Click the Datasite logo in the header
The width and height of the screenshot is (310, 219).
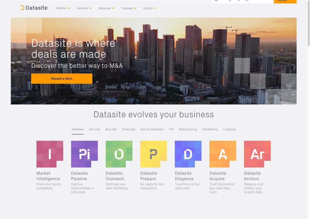pos(34,8)
